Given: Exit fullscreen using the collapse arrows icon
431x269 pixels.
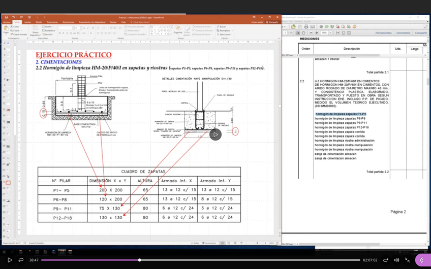Looking at the screenshot, I should tap(407, 260).
